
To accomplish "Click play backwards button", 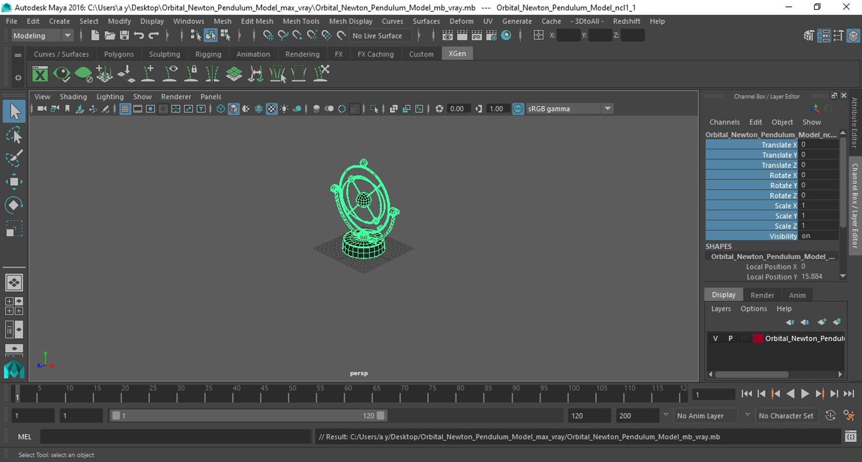I will tap(790, 394).
